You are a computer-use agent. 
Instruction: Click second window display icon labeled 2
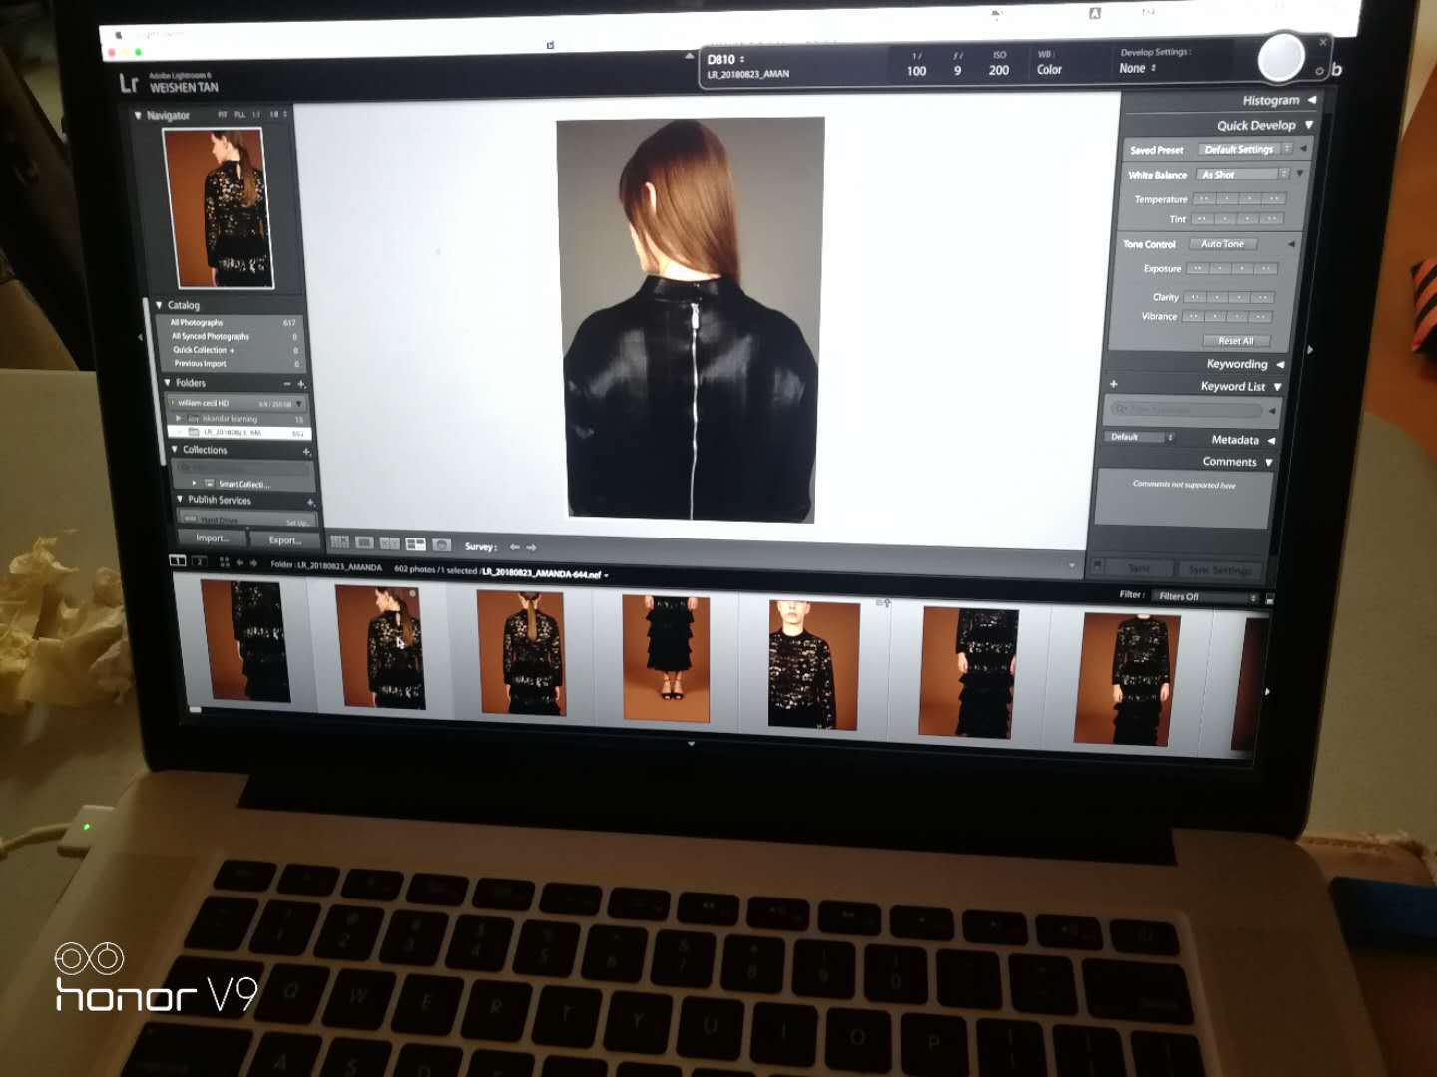tap(199, 562)
